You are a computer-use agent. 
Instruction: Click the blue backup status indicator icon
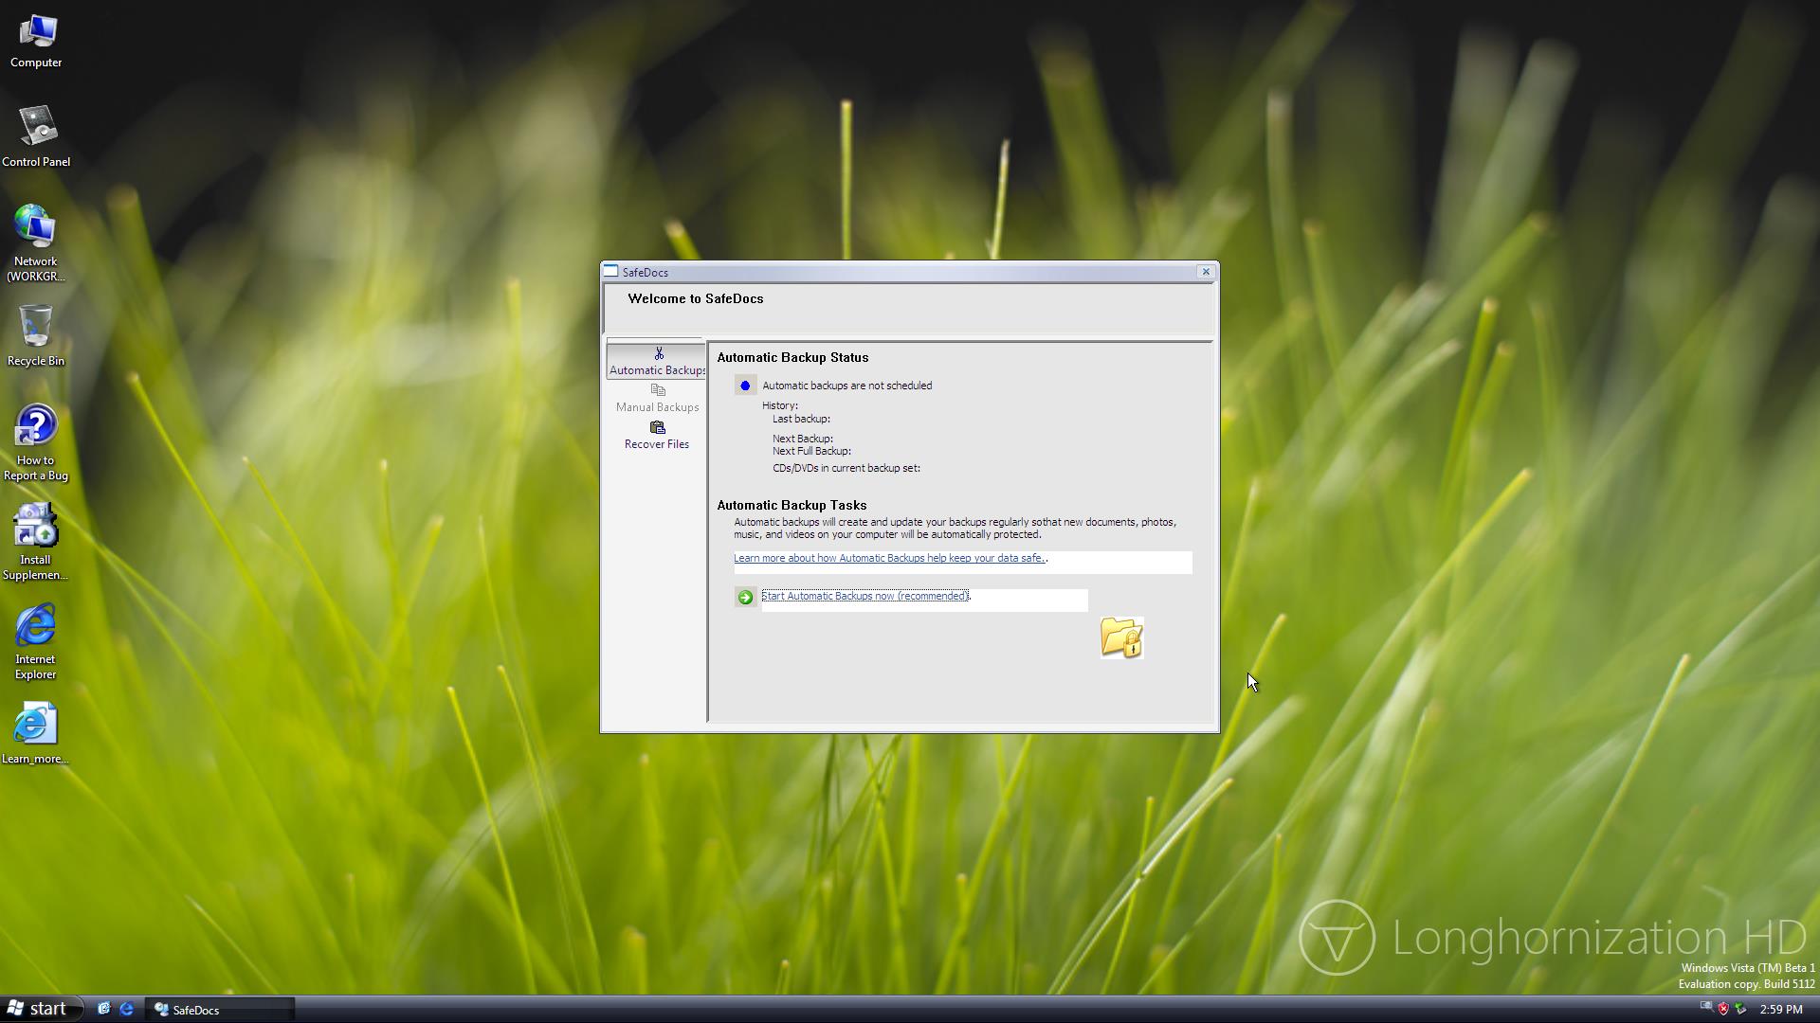coord(745,386)
